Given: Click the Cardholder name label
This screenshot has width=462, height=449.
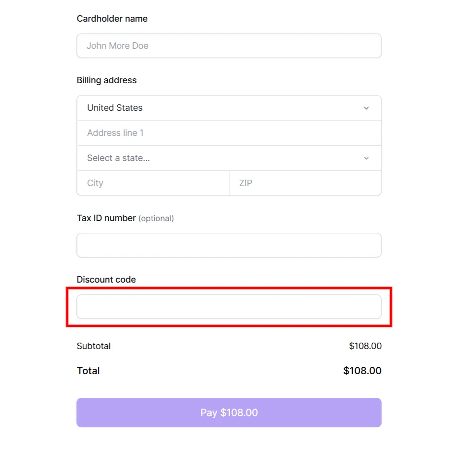Looking at the screenshot, I should (x=112, y=19).
